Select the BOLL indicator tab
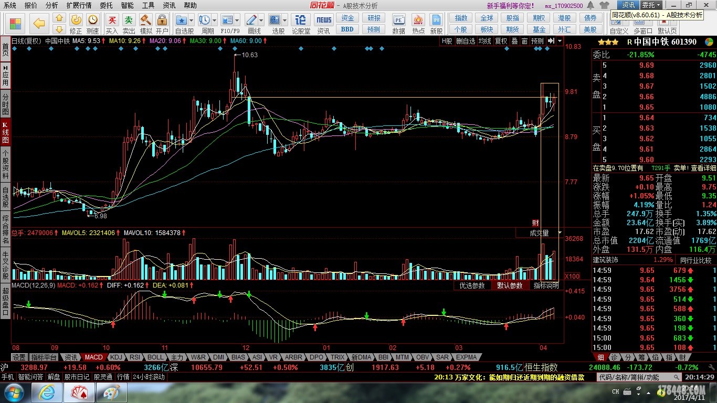717x403 pixels. [x=155, y=357]
